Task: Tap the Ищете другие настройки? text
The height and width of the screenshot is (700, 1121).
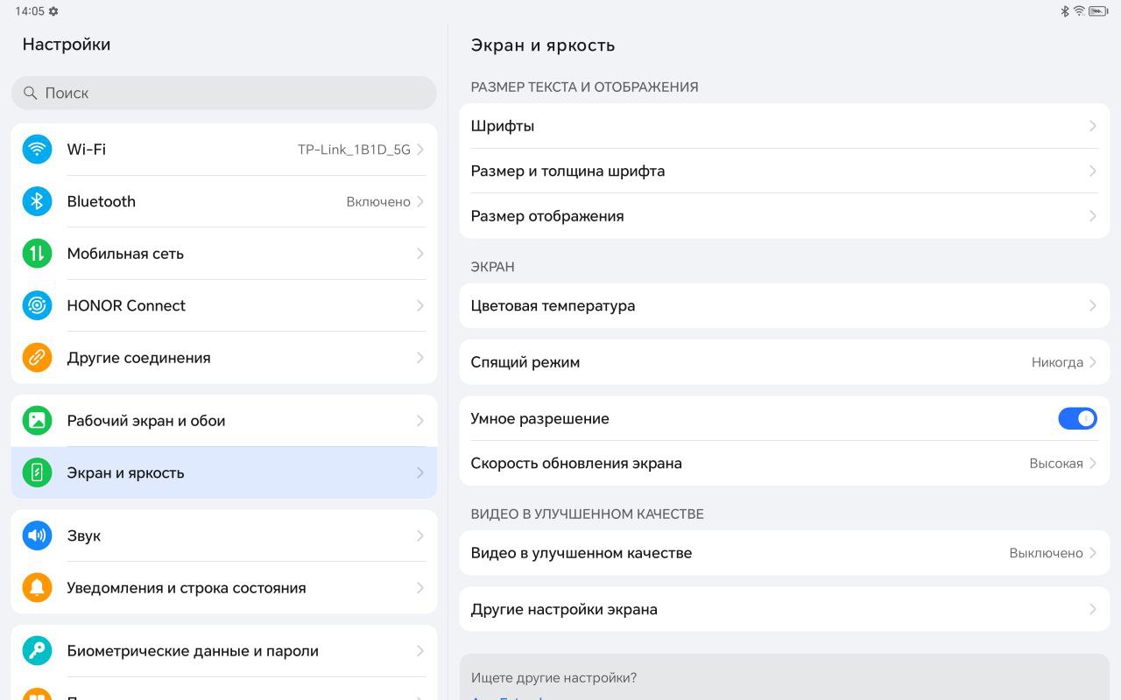Action: coord(553,678)
